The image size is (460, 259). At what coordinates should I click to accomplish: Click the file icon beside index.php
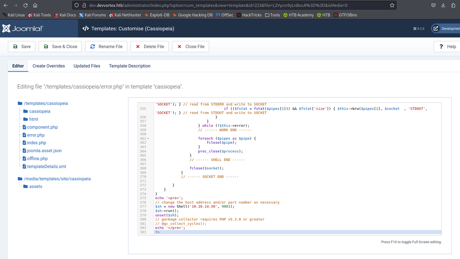click(x=24, y=143)
